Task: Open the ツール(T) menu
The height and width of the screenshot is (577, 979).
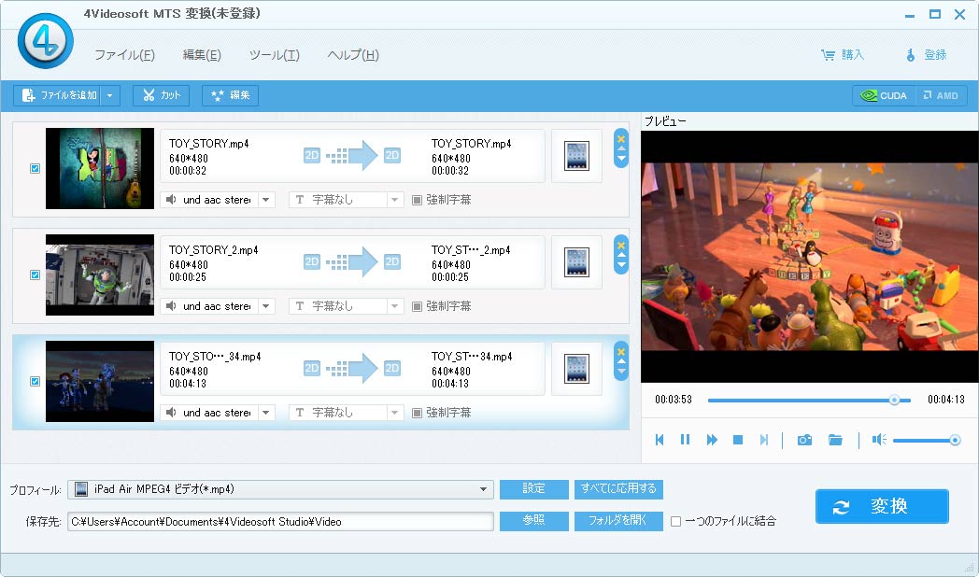Action: click(274, 55)
